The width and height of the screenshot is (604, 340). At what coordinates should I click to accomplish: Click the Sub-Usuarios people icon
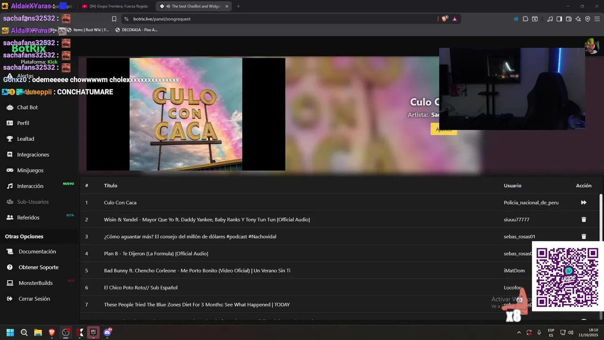(x=9, y=202)
